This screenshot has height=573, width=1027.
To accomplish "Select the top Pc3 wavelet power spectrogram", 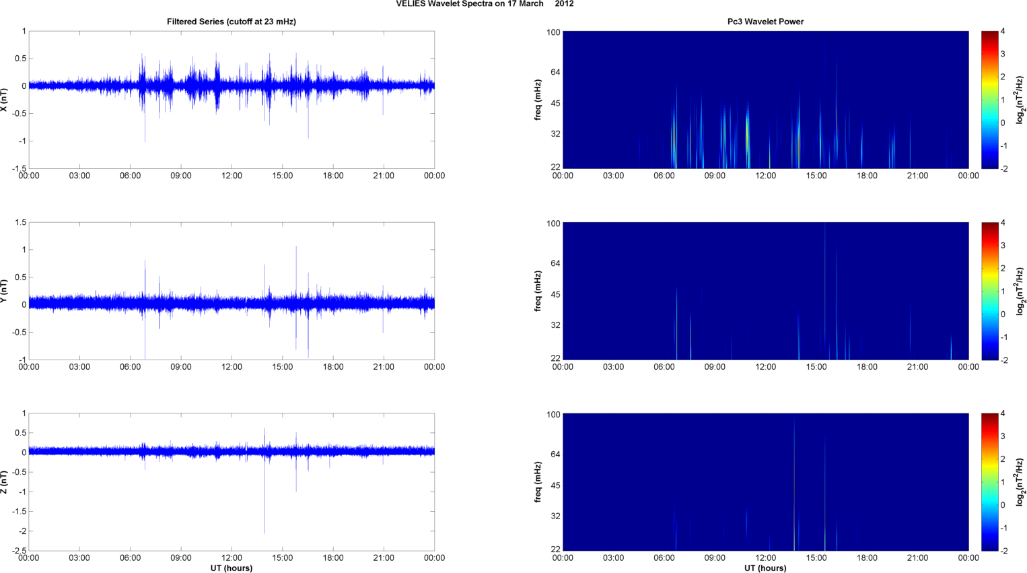I will point(765,100).
